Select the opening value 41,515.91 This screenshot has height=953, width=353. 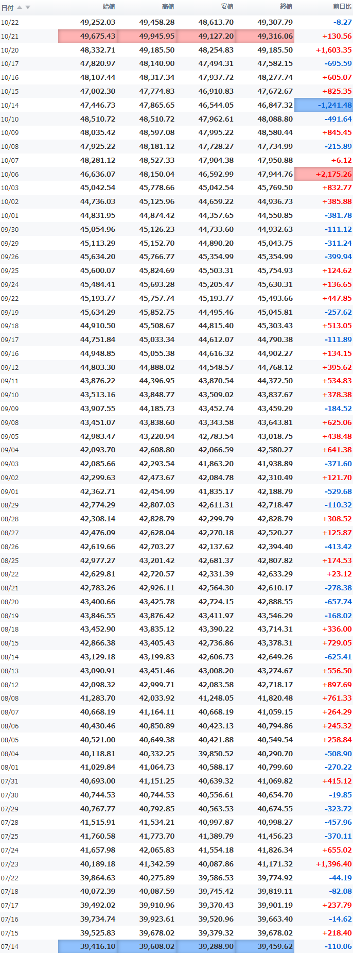point(98,822)
